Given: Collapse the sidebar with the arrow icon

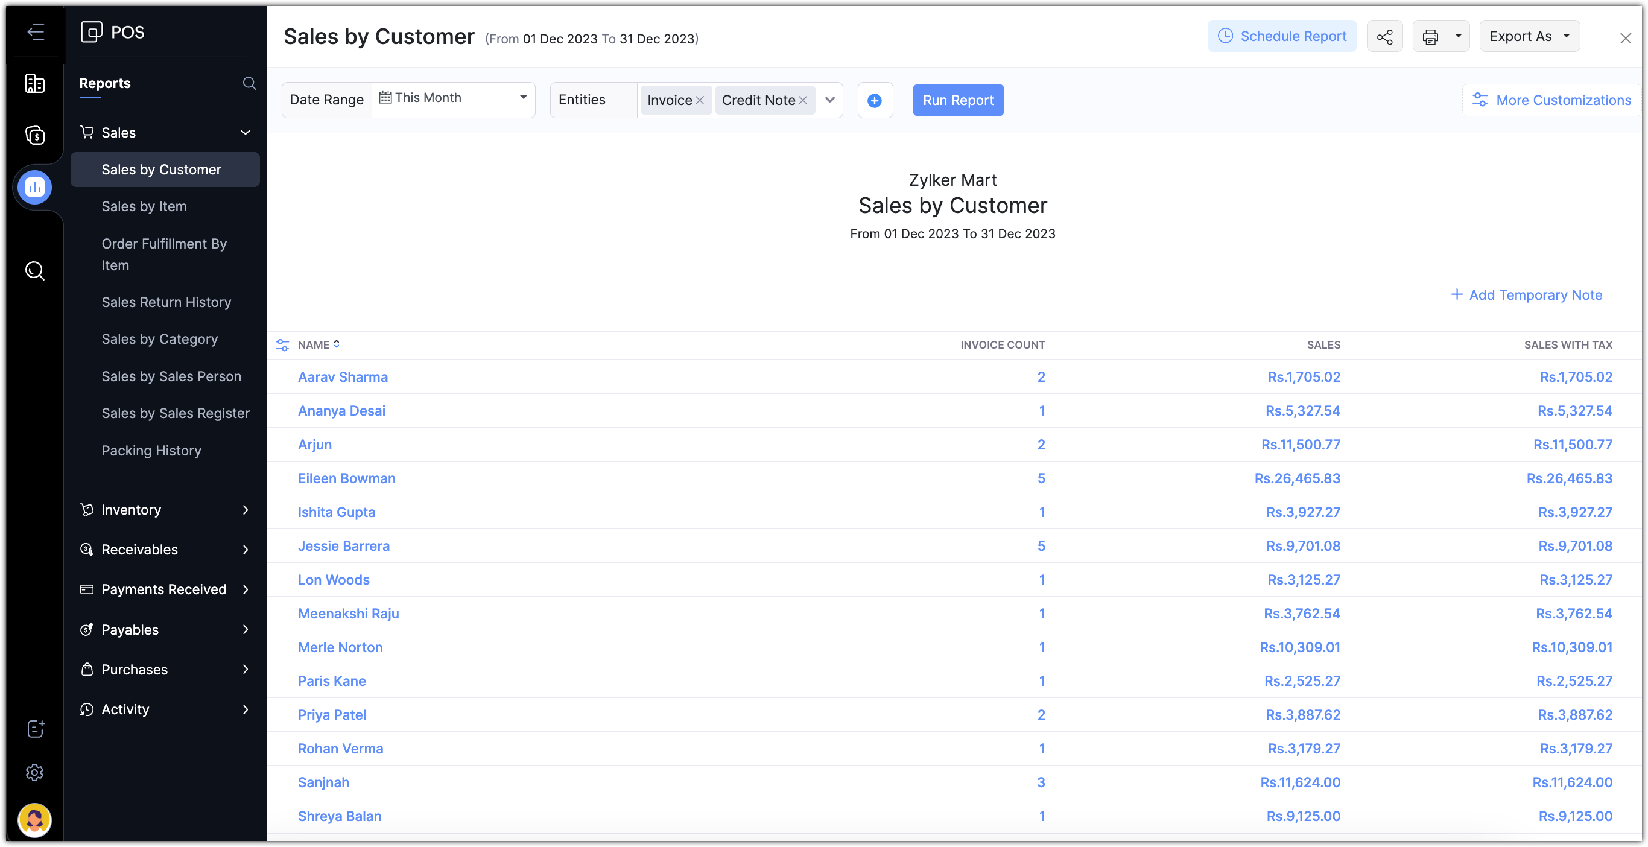Looking at the screenshot, I should point(36,31).
